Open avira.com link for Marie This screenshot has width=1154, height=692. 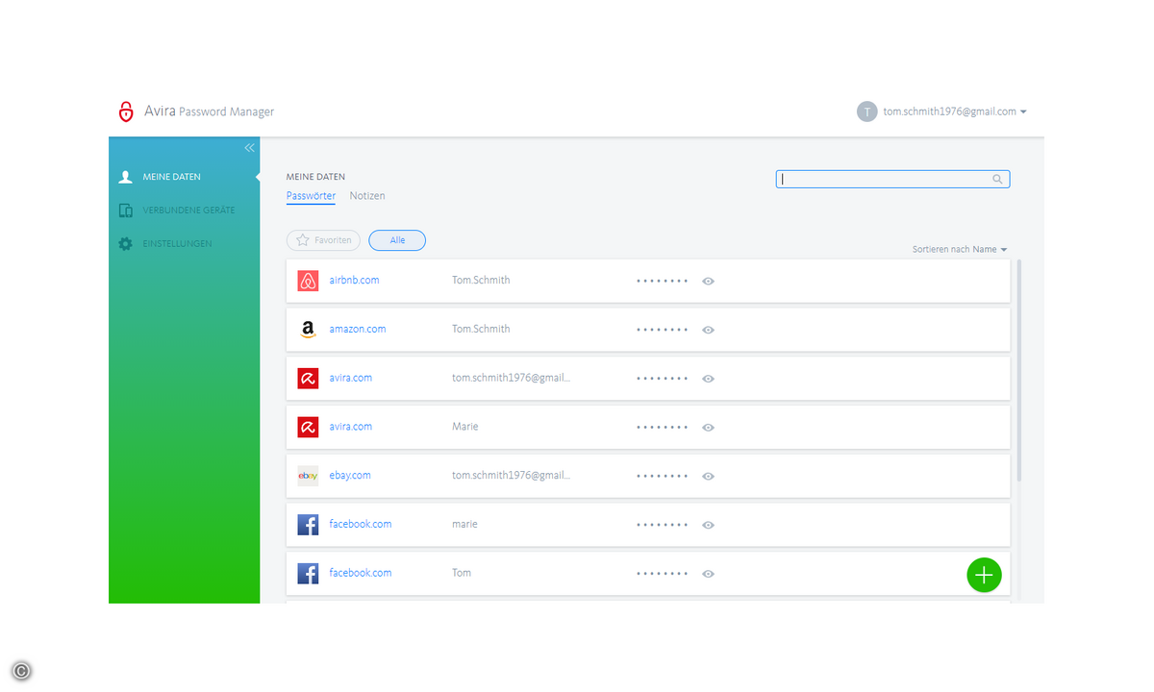click(350, 426)
